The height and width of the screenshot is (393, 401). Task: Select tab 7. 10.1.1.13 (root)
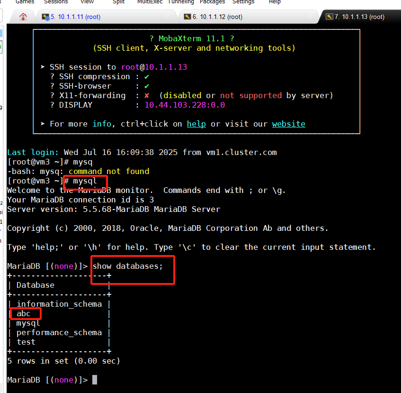click(359, 17)
